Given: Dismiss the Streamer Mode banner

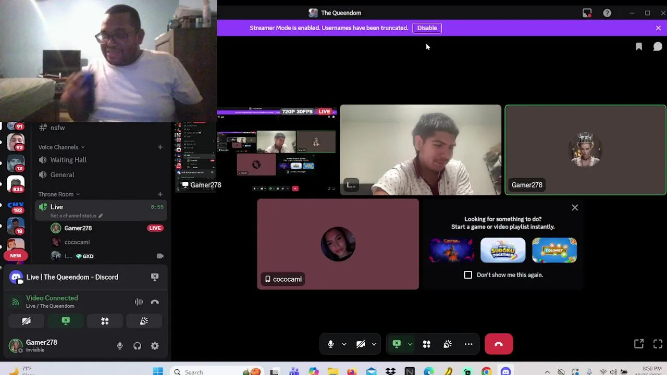Looking at the screenshot, I should [658, 28].
